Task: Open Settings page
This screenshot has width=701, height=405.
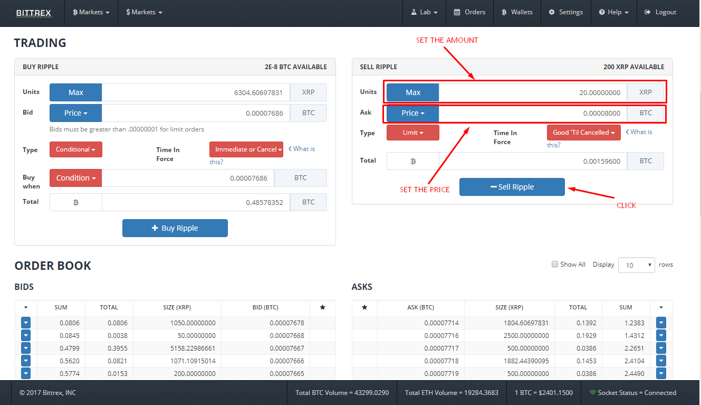Action: [565, 12]
